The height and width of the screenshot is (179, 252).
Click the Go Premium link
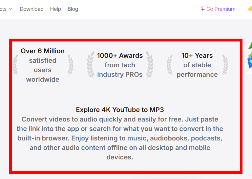click(x=221, y=9)
